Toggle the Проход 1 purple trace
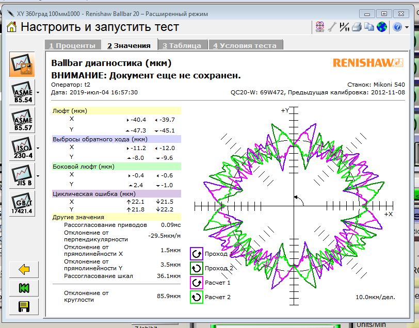 pos(197,254)
